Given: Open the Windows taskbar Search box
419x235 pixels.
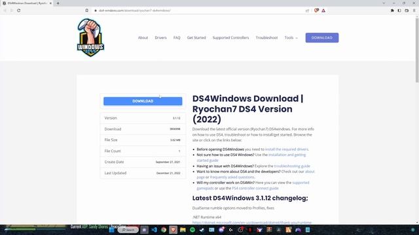Looking at the screenshot, I should click(x=128, y=230).
